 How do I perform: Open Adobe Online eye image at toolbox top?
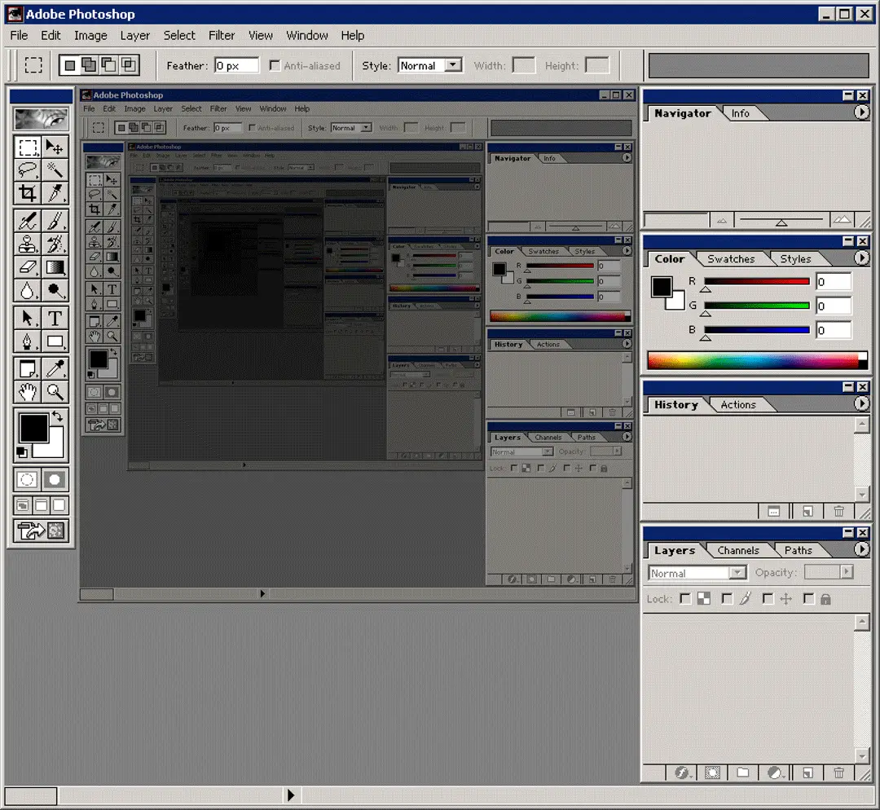(41, 118)
